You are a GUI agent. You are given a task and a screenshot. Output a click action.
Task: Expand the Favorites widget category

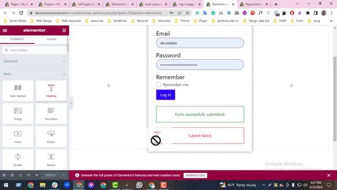tap(34, 61)
